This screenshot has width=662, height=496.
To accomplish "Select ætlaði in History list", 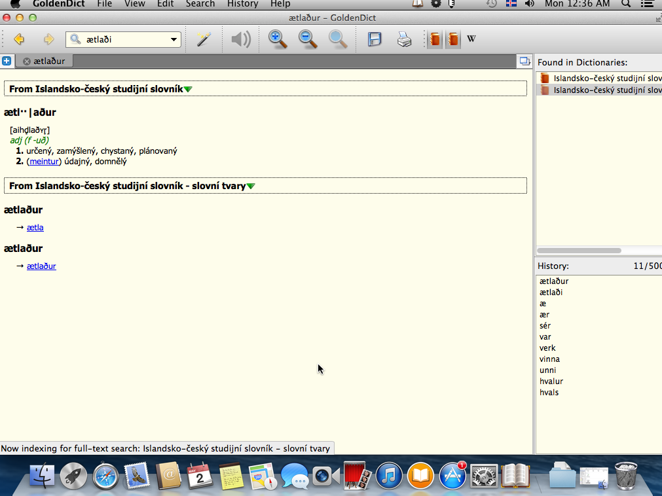I will point(551,292).
